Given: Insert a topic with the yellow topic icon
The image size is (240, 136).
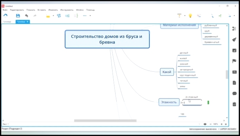Looking at the screenshot, I should tap(48, 16).
